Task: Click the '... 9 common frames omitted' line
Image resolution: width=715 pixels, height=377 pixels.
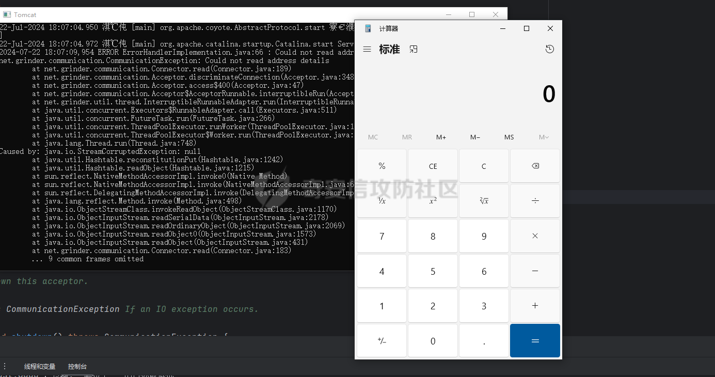Action: pos(88,259)
